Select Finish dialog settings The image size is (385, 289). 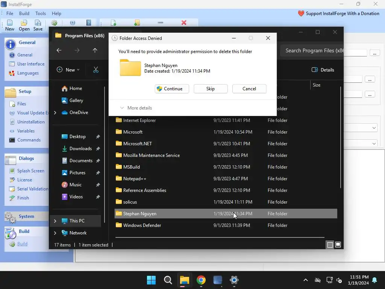click(x=23, y=198)
